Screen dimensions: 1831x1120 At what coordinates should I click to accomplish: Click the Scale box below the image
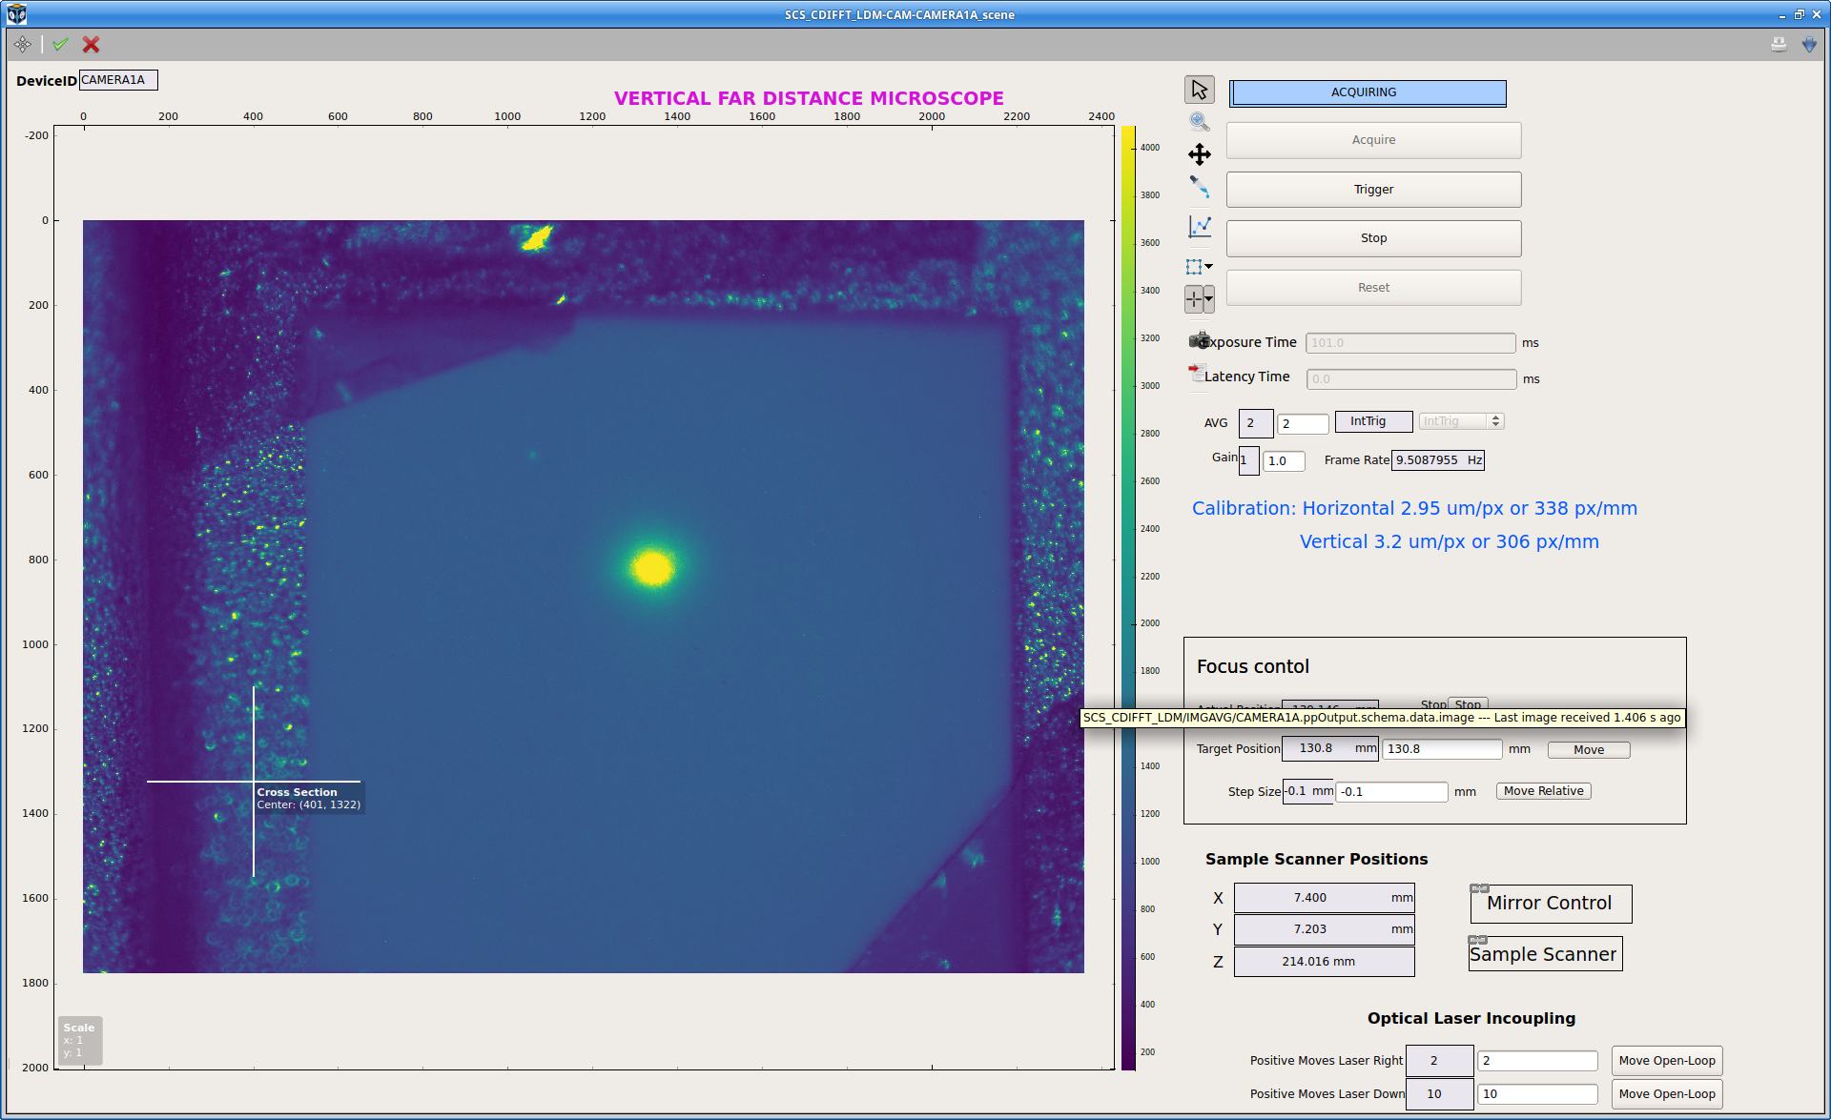click(x=79, y=1040)
